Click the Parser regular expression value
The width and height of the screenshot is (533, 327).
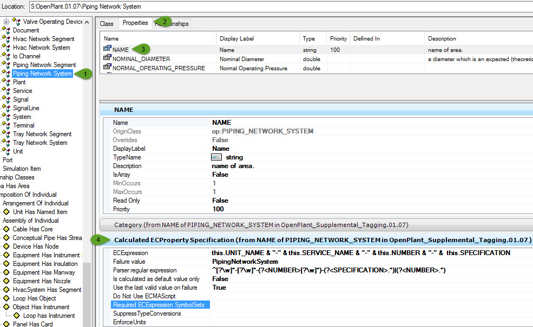coord(328,270)
